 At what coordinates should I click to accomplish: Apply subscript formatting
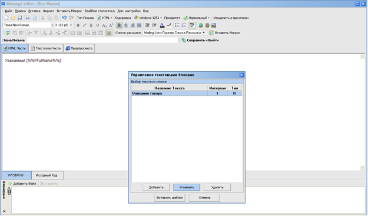pyautogui.click(x=104, y=25)
